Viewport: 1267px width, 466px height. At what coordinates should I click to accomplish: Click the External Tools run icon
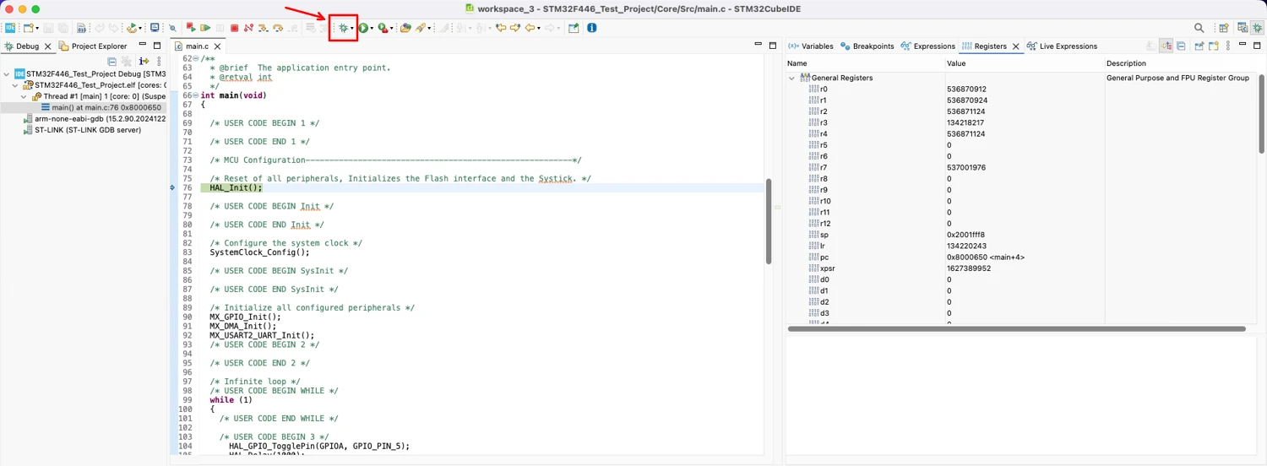(383, 28)
